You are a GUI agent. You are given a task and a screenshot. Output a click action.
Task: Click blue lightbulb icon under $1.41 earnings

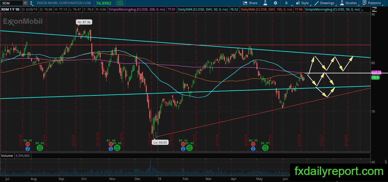183,149
